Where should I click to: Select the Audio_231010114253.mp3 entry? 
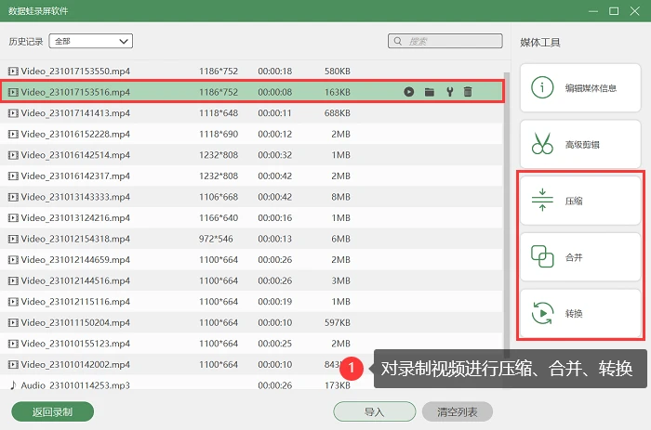(251, 385)
